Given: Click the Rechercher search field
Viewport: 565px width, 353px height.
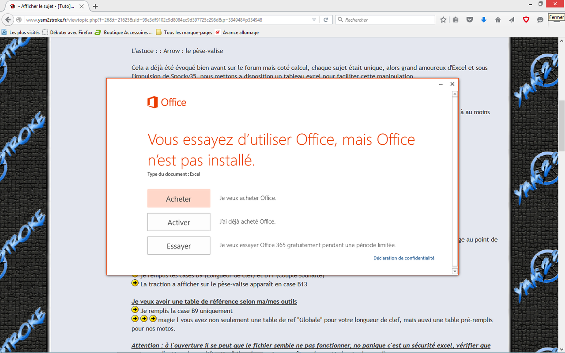Looking at the screenshot, I should [385, 19].
